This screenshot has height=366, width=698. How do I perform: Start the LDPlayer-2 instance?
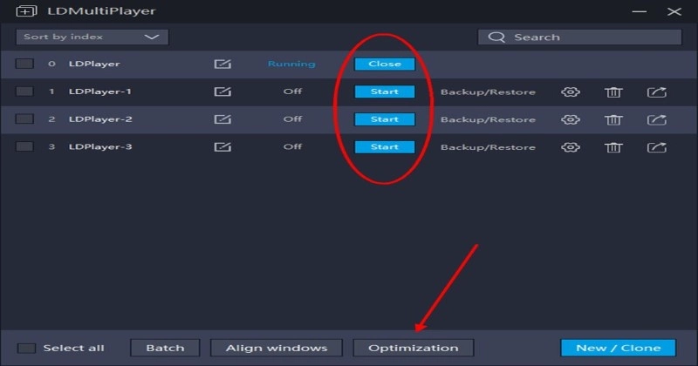pos(385,119)
